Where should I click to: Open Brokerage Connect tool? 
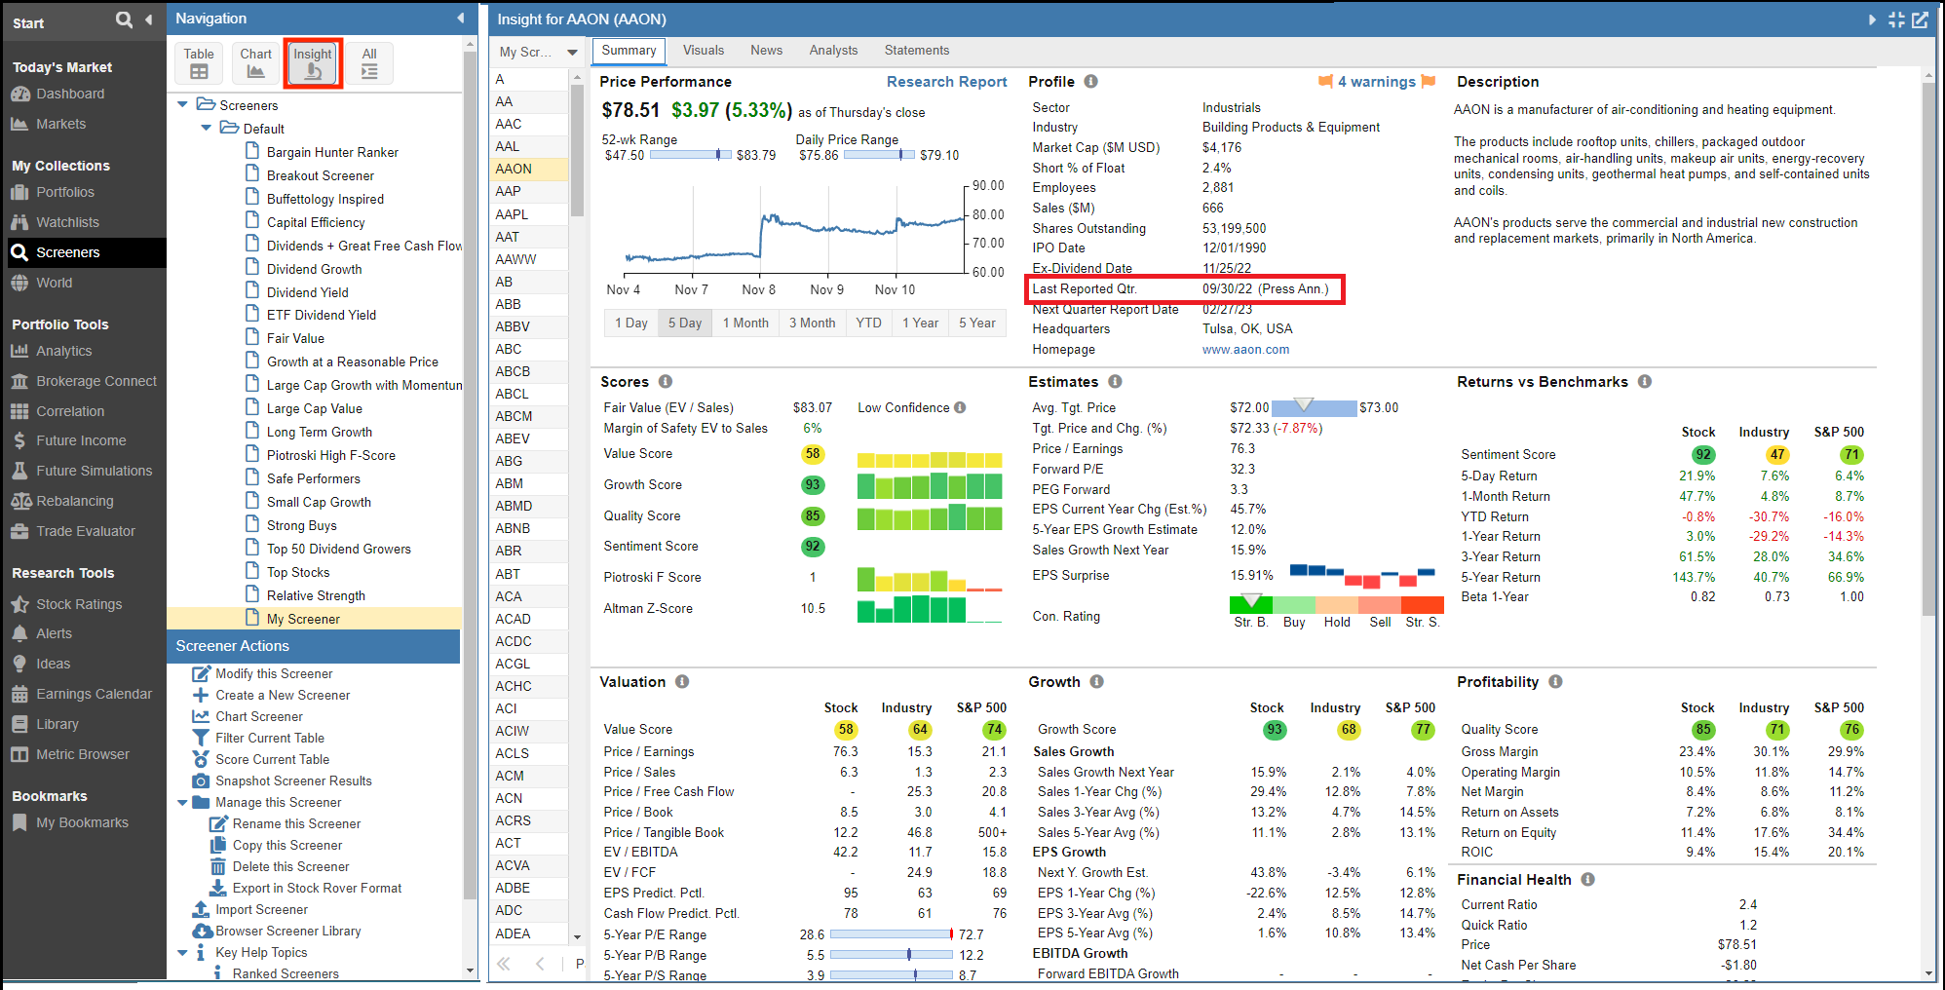pos(95,381)
